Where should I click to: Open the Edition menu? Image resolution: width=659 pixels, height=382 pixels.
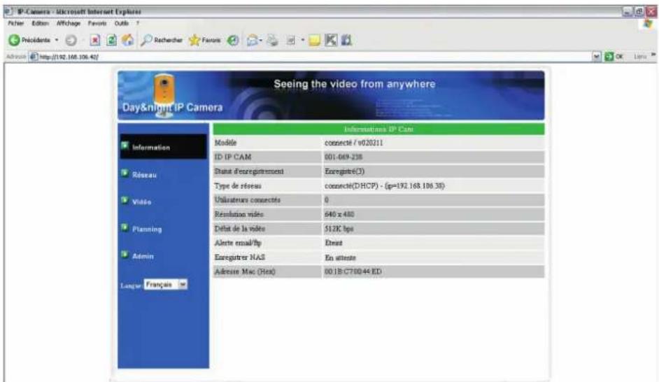point(41,24)
